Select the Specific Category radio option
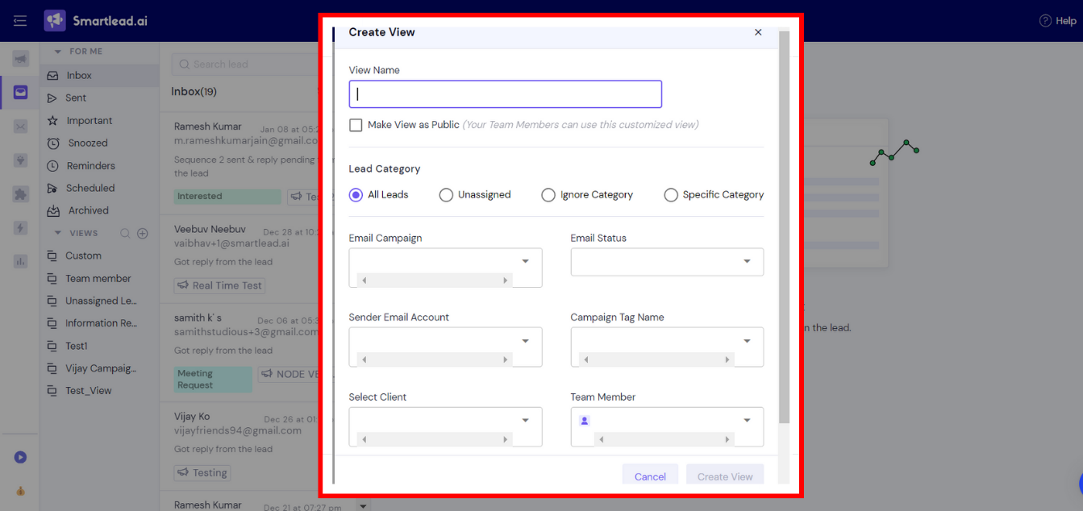The width and height of the screenshot is (1083, 511). click(x=670, y=194)
